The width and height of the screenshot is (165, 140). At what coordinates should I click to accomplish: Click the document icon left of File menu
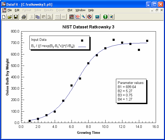[4, 10]
